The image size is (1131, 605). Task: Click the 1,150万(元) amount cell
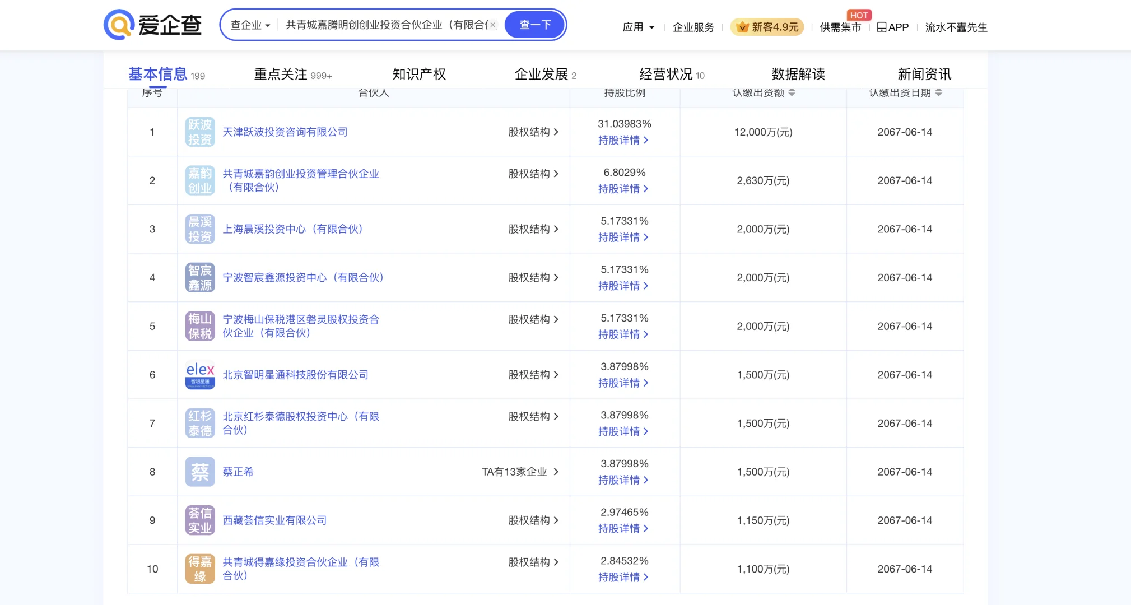point(763,520)
